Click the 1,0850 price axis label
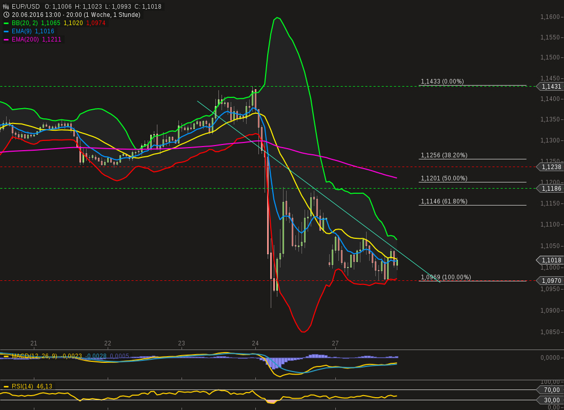The width and height of the screenshot is (564, 410). [x=550, y=332]
